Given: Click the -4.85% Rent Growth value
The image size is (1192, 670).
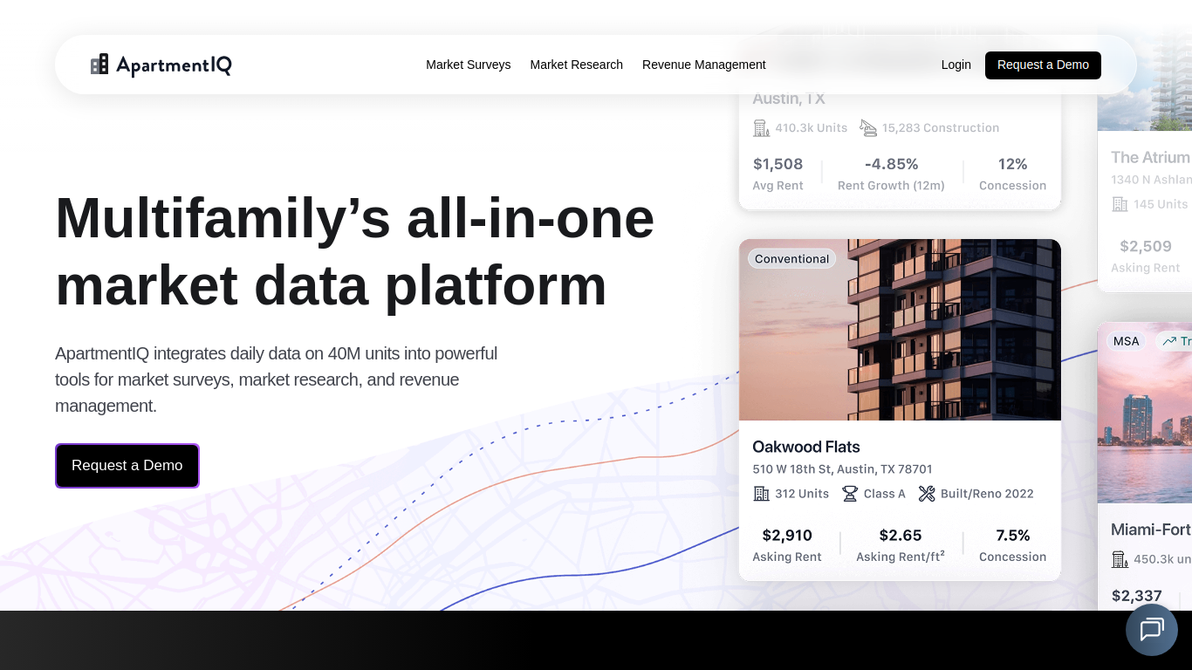Looking at the screenshot, I should 892,164.
